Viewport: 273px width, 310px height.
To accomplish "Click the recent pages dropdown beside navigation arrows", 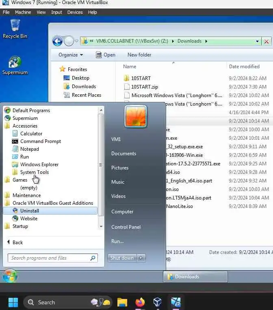I will click(76, 41).
